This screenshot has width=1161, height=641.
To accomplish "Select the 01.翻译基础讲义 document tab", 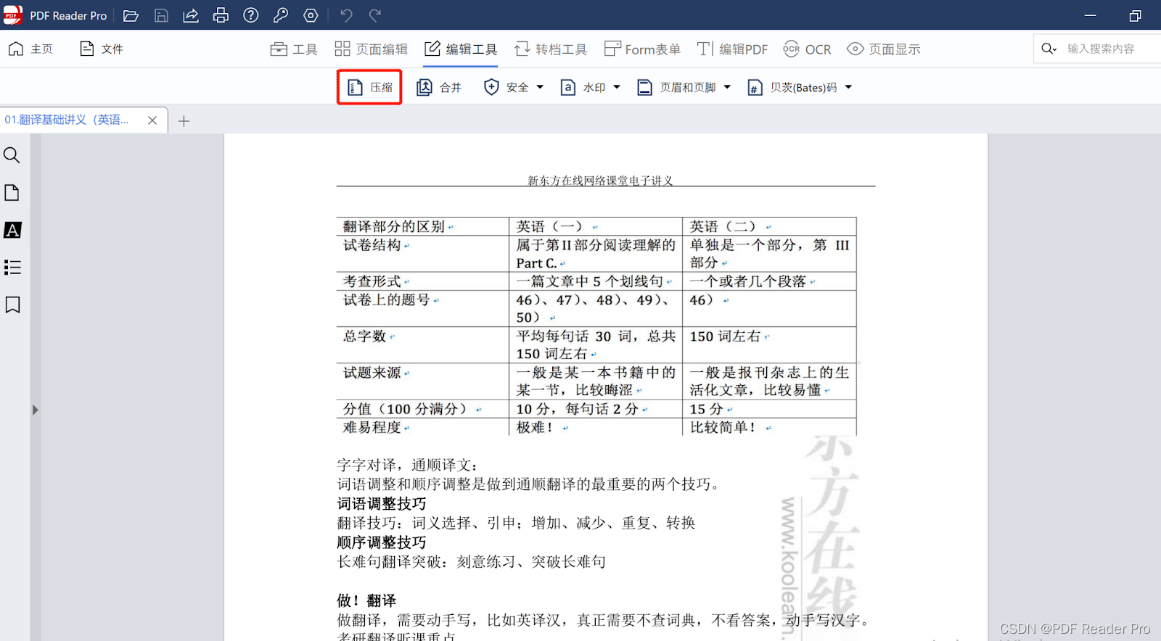I will (x=67, y=120).
